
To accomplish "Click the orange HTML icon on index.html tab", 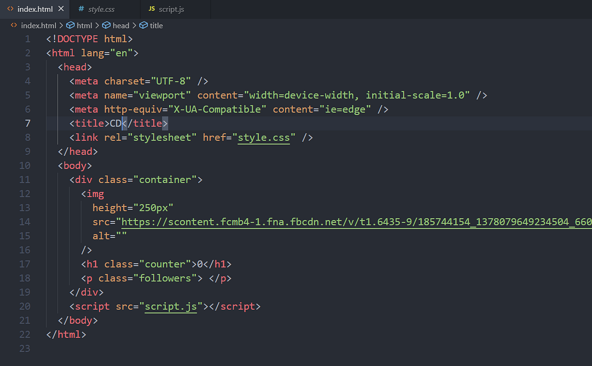I will [11, 8].
